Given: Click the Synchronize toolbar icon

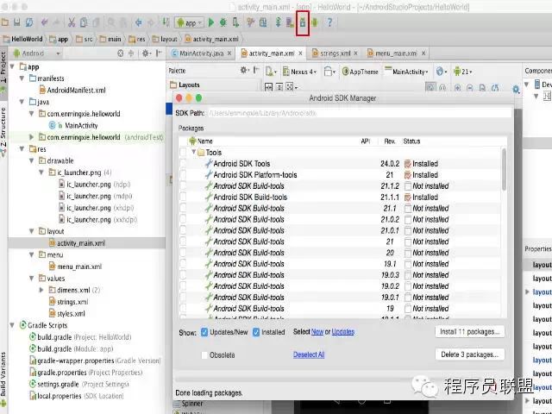Looking at the screenshot, I should coord(29,23).
